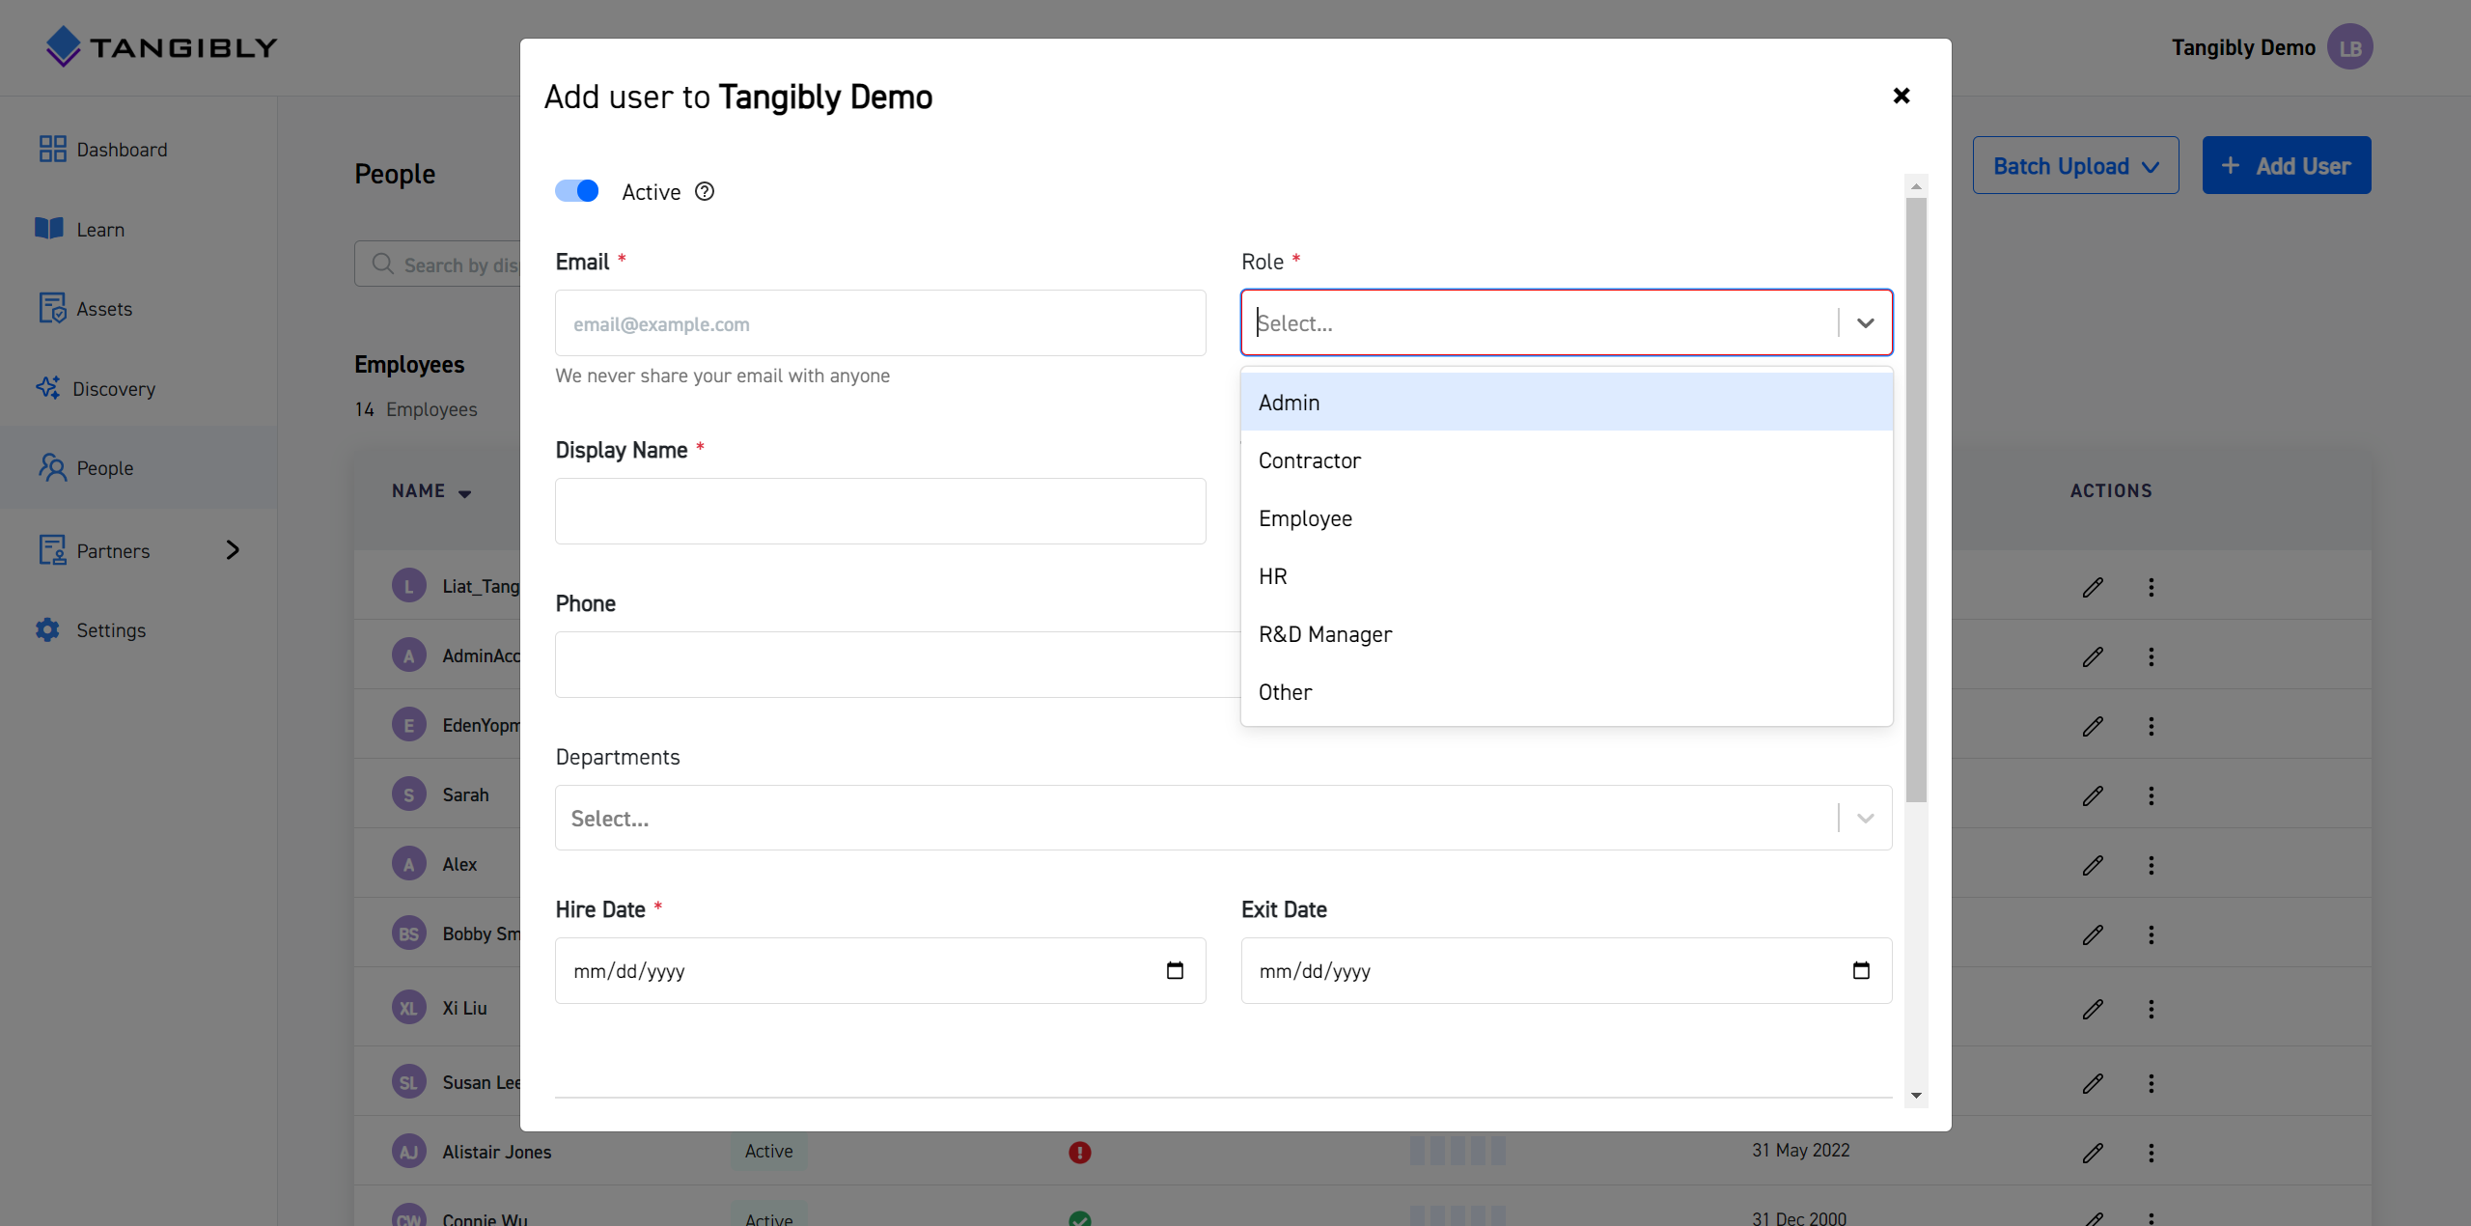2471x1226 pixels.
Task: Choose R&D Manager from role list
Action: (x=1567, y=634)
